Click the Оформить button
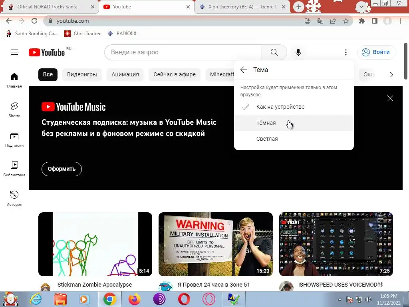Screen dimensions: 409x307 (x=62, y=169)
